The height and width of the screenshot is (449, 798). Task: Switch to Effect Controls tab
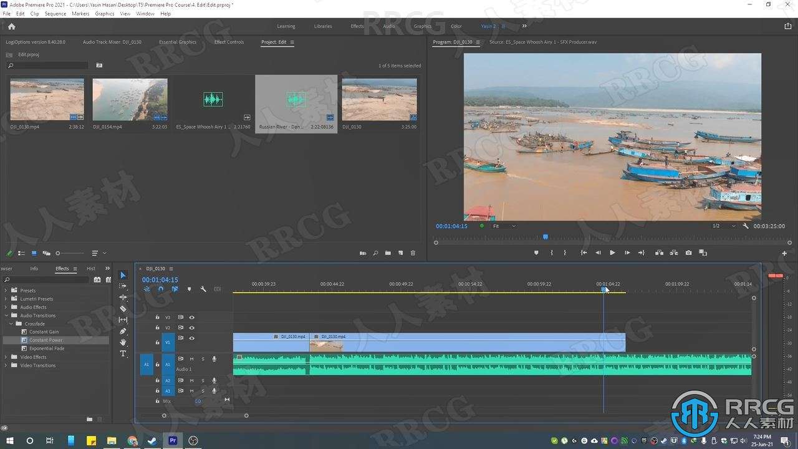click(229, 42)
